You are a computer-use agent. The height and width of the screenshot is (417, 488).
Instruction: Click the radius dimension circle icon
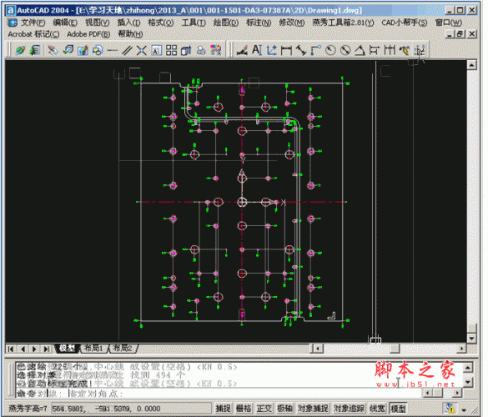click(330, 50)
